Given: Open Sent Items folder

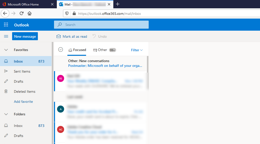Looking at the screenshot, I should point(26,71).
